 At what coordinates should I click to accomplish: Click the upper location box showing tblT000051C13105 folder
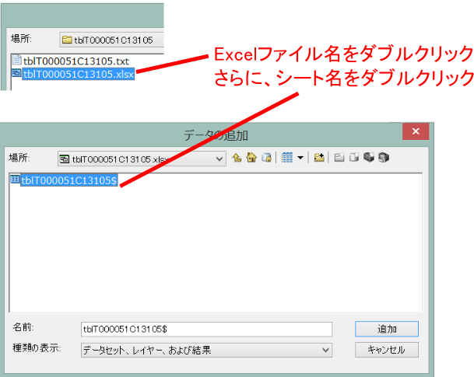click(x=111, y=40)
